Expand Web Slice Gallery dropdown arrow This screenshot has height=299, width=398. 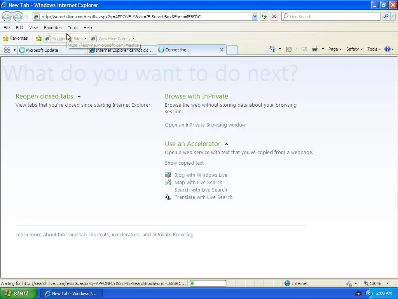click(134, 39)
